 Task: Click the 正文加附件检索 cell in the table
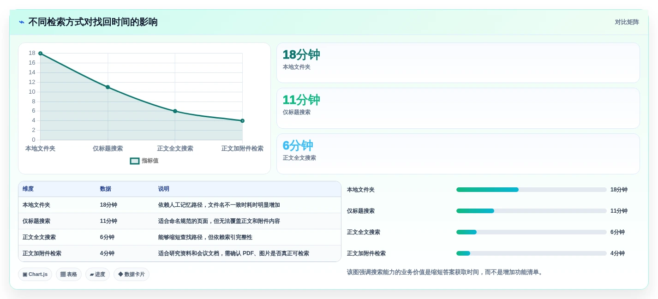[x=42, y=254]
